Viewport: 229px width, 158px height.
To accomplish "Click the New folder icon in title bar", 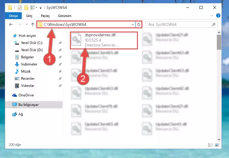I will [26, 7].
